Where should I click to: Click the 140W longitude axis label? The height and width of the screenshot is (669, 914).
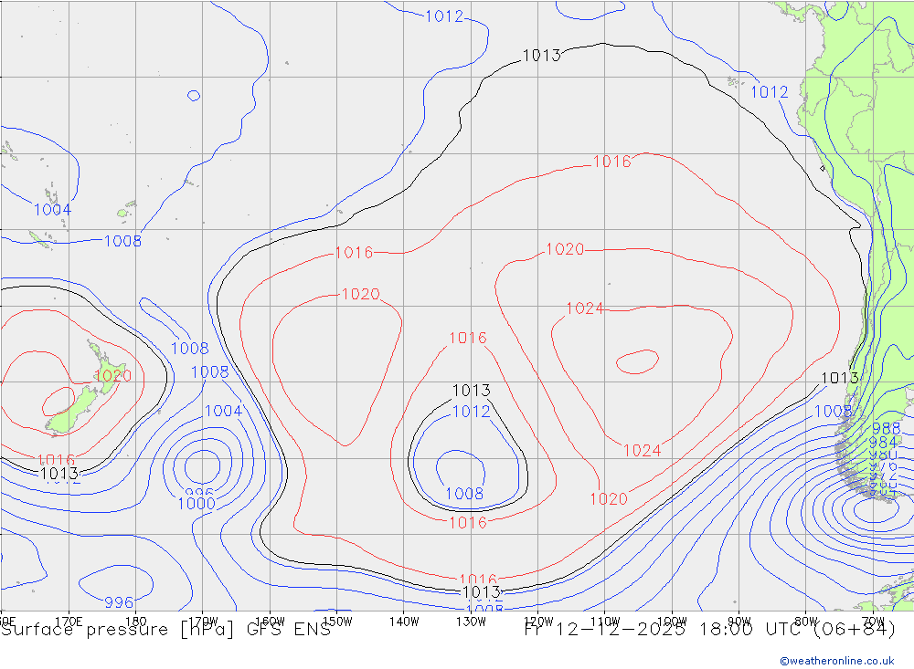pyautogui.click(x=404, y=622)
